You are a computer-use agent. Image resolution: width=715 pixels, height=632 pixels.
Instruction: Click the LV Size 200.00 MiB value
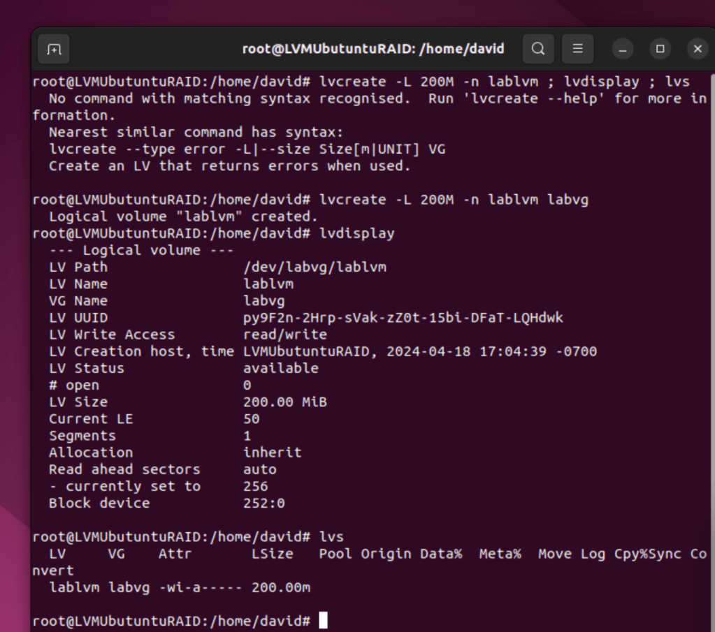click(284, 402)
